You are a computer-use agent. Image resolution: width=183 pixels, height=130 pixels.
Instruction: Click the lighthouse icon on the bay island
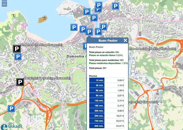pos(45,18)
